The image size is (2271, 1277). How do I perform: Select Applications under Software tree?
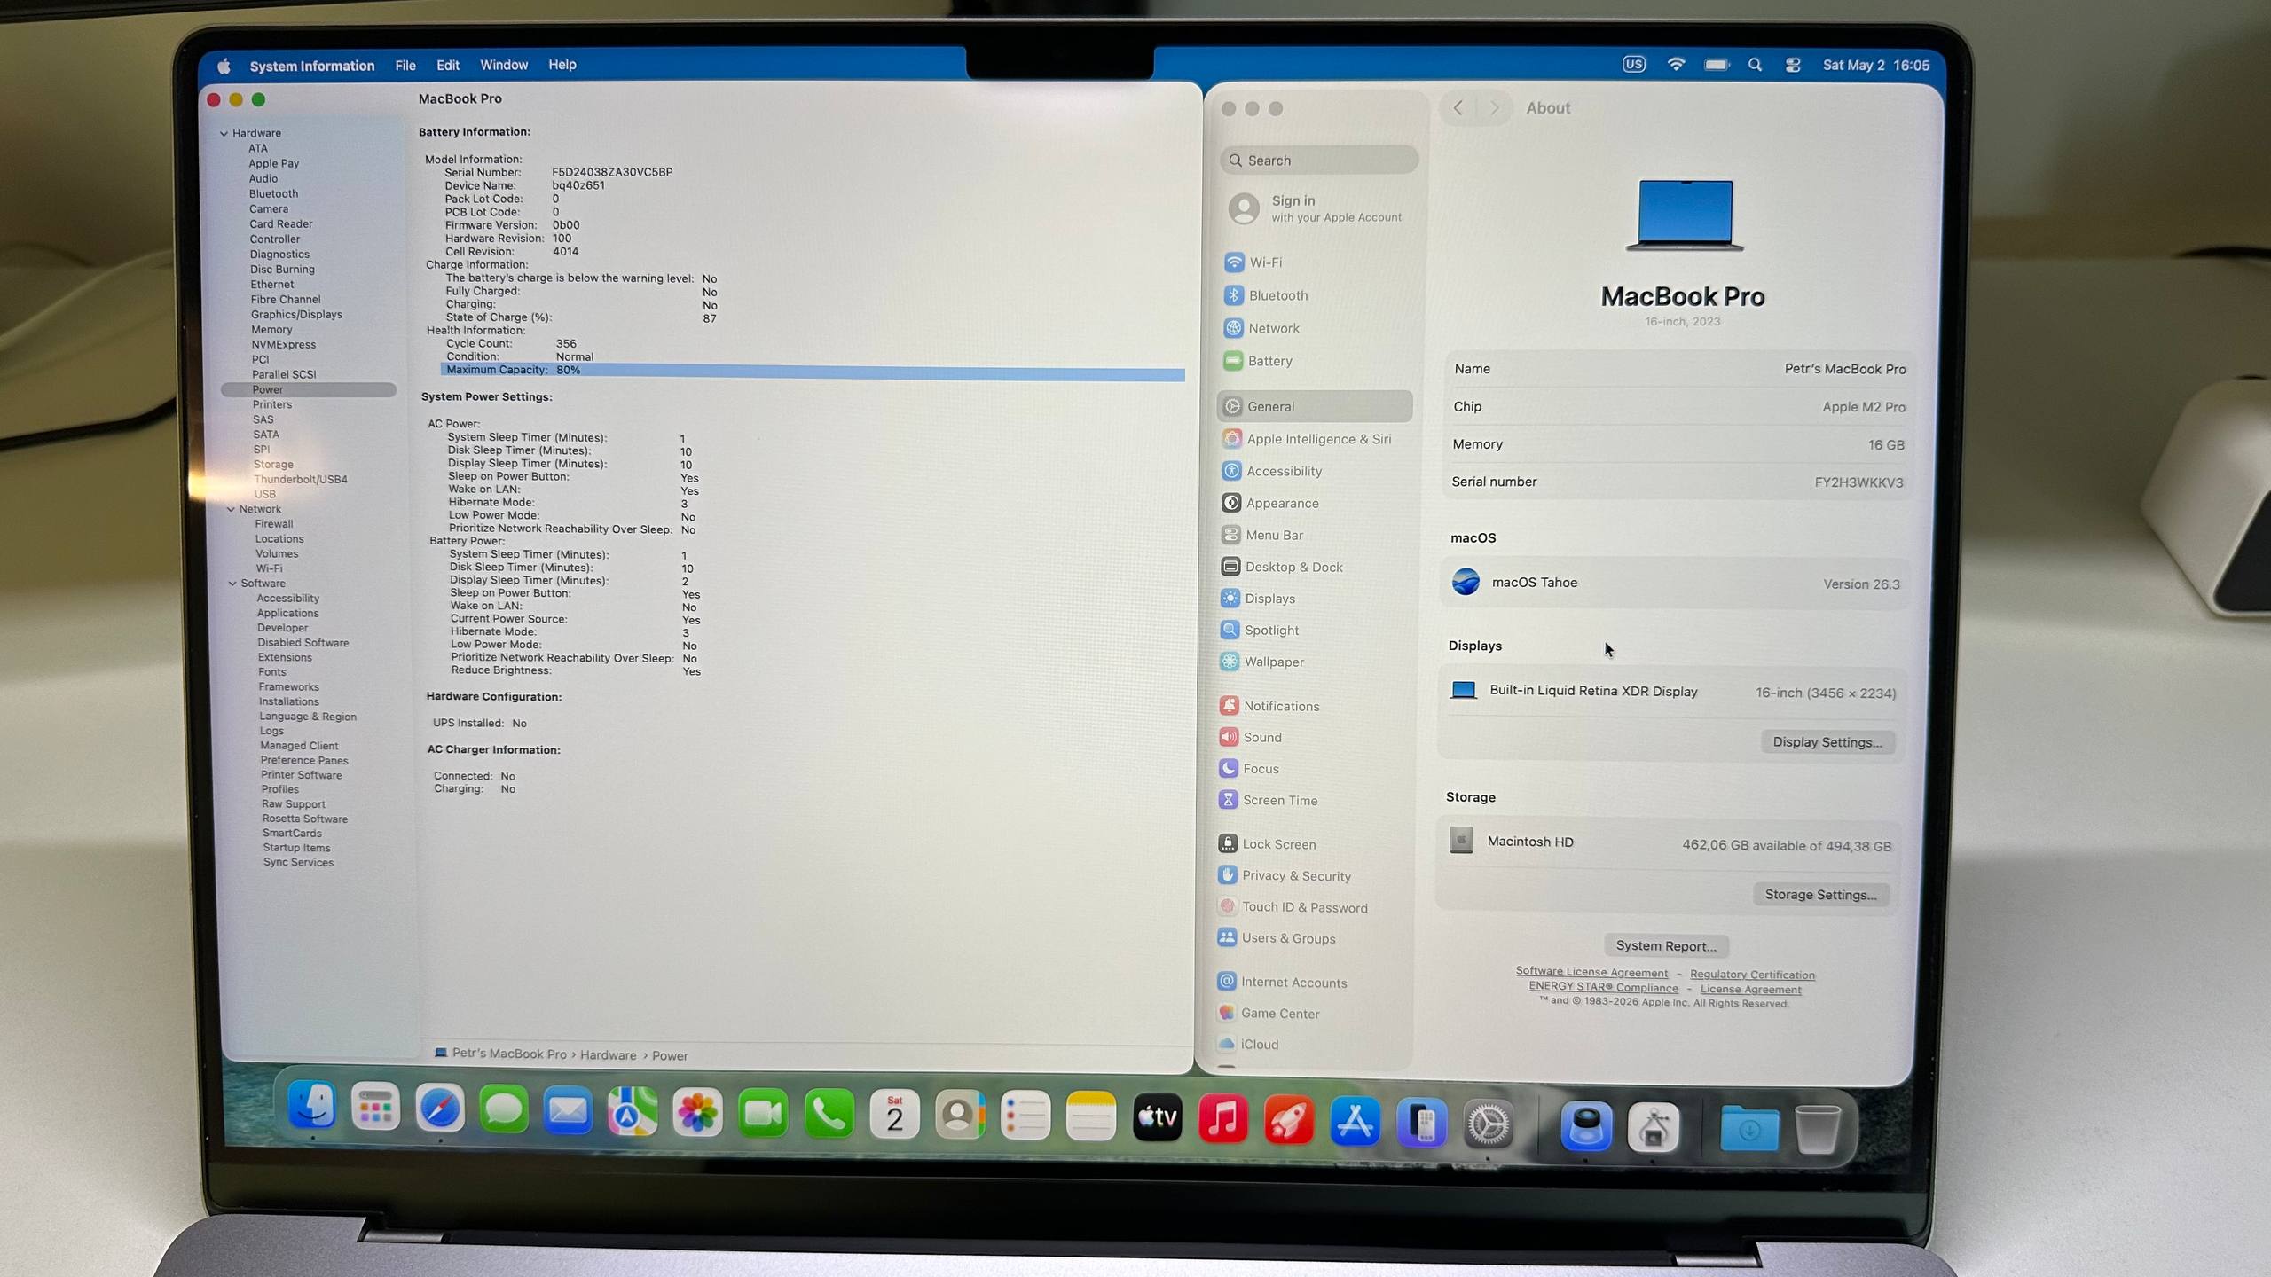pyautogui.click(x=287, y=614)
